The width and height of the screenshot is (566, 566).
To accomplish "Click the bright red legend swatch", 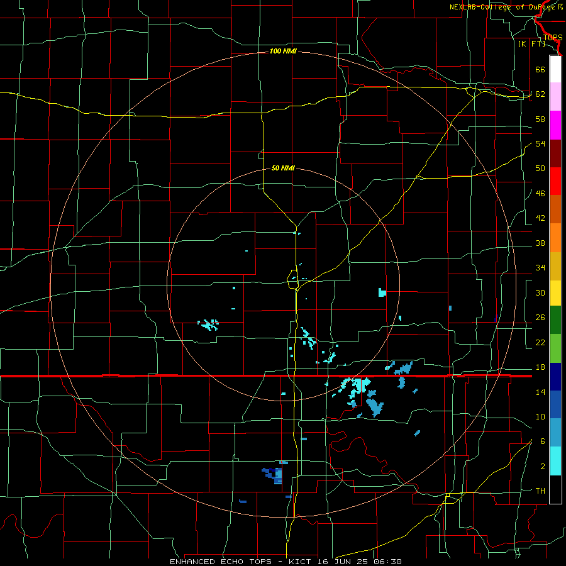I will [x=555, y=181].
